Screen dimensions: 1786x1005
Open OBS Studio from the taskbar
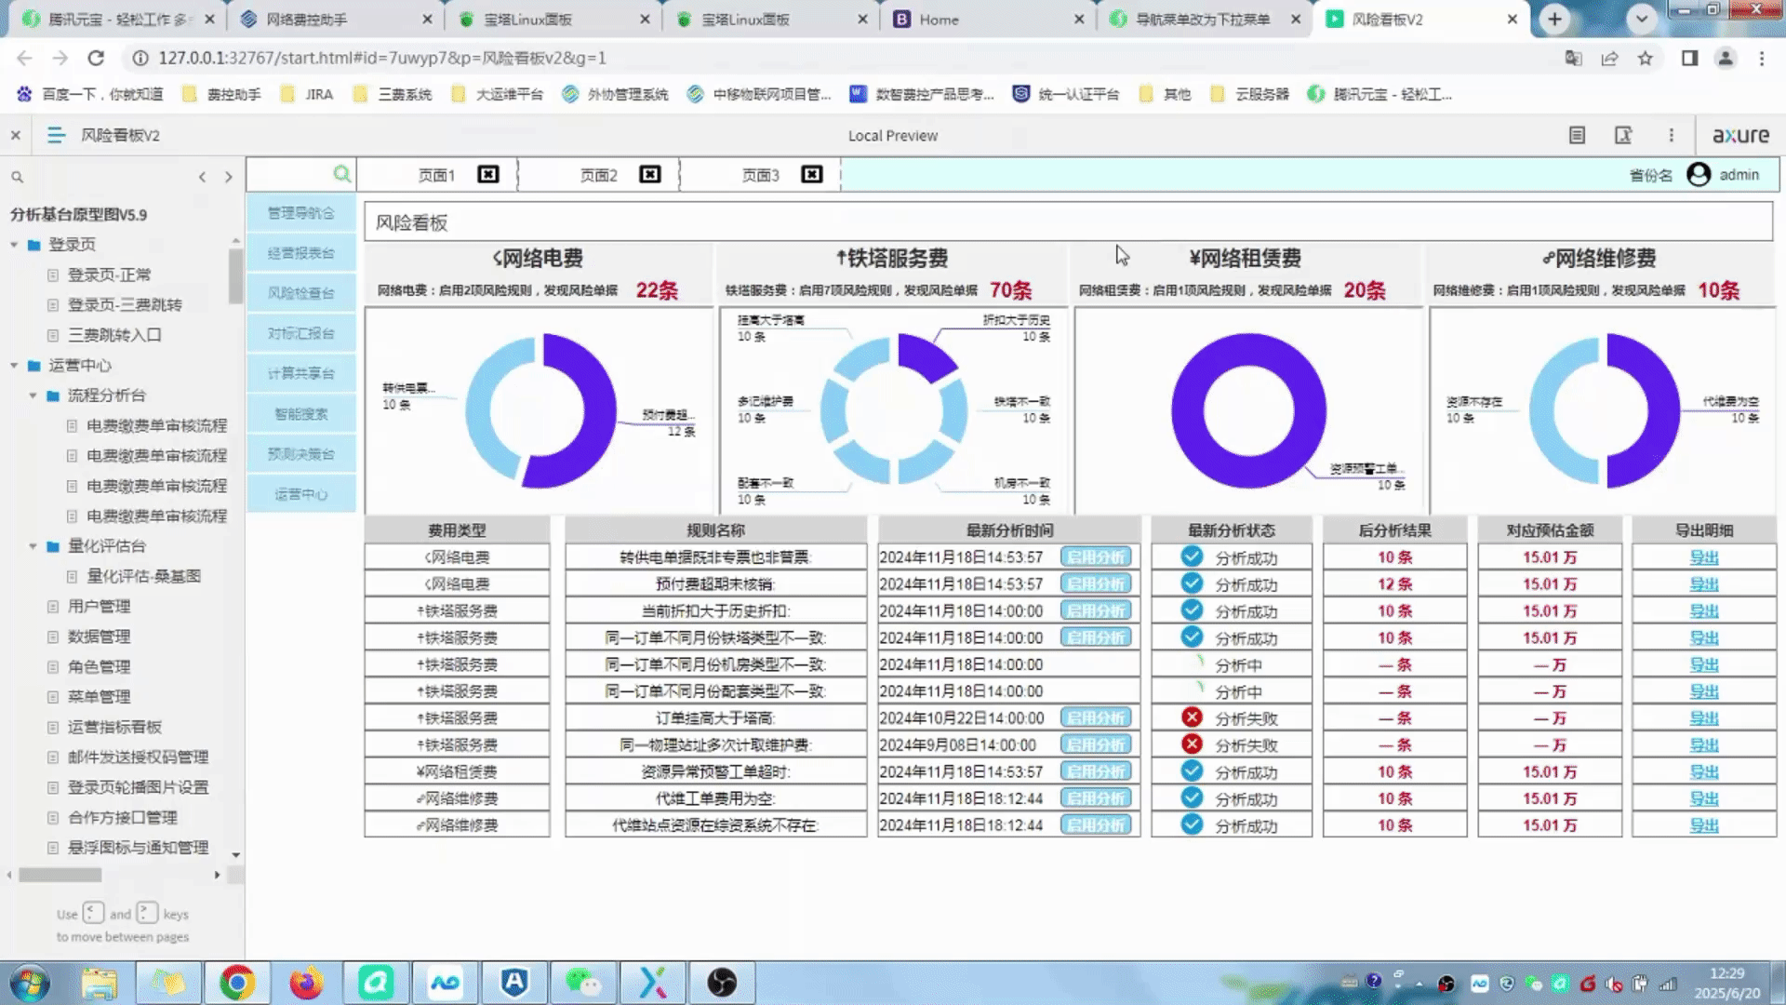(723, 982)
